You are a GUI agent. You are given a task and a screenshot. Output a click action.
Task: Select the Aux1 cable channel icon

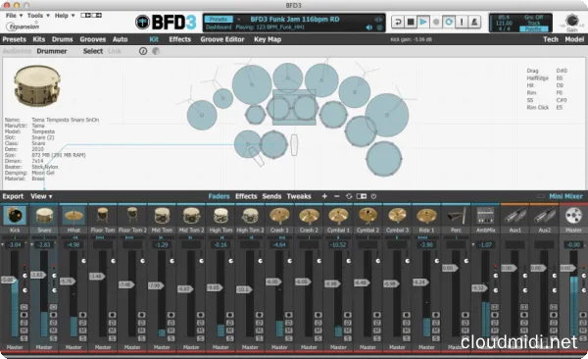click(514, 216)
